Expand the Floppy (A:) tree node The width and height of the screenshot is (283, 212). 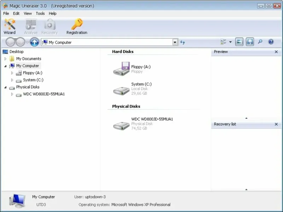click(12, 73)
